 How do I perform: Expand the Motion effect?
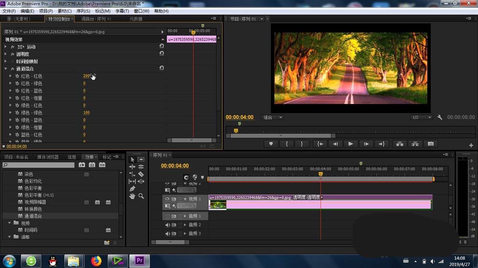click(x=5, y=47)
